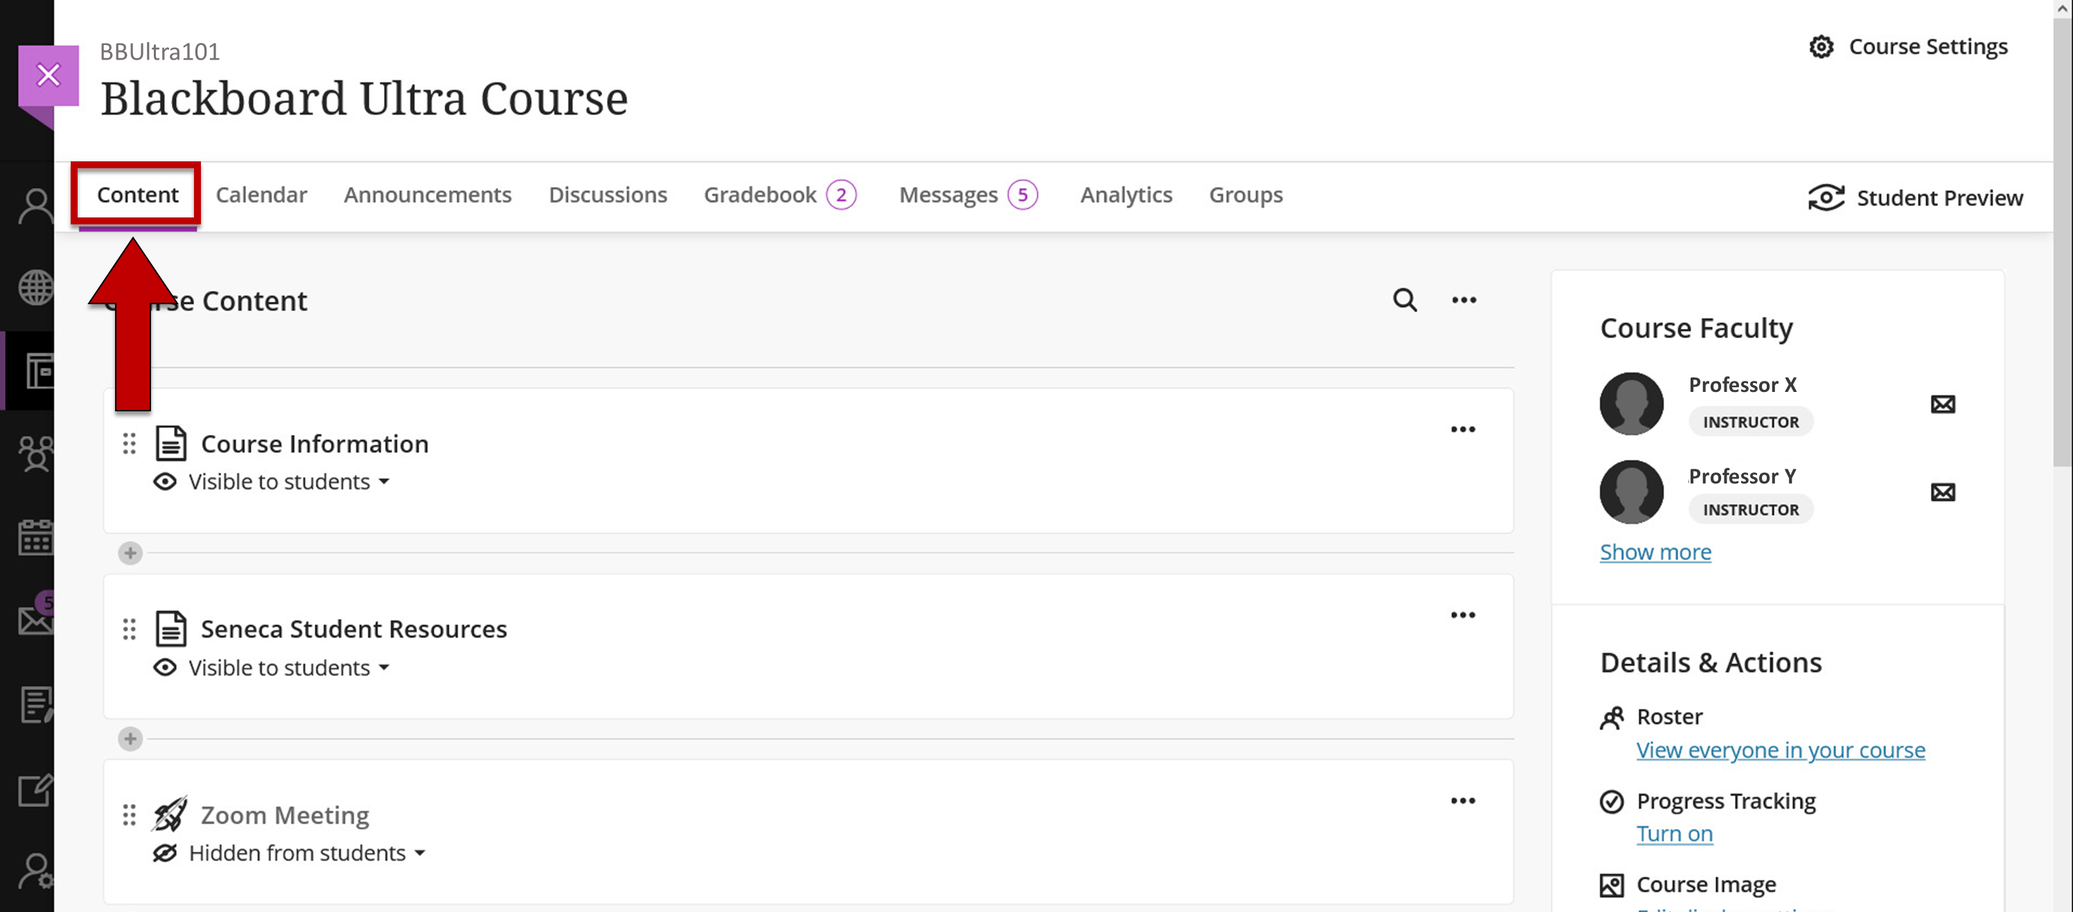Toggle Zoom Meeting hidden eye icon
The image size is (2073, 912).
pos(165,852)
